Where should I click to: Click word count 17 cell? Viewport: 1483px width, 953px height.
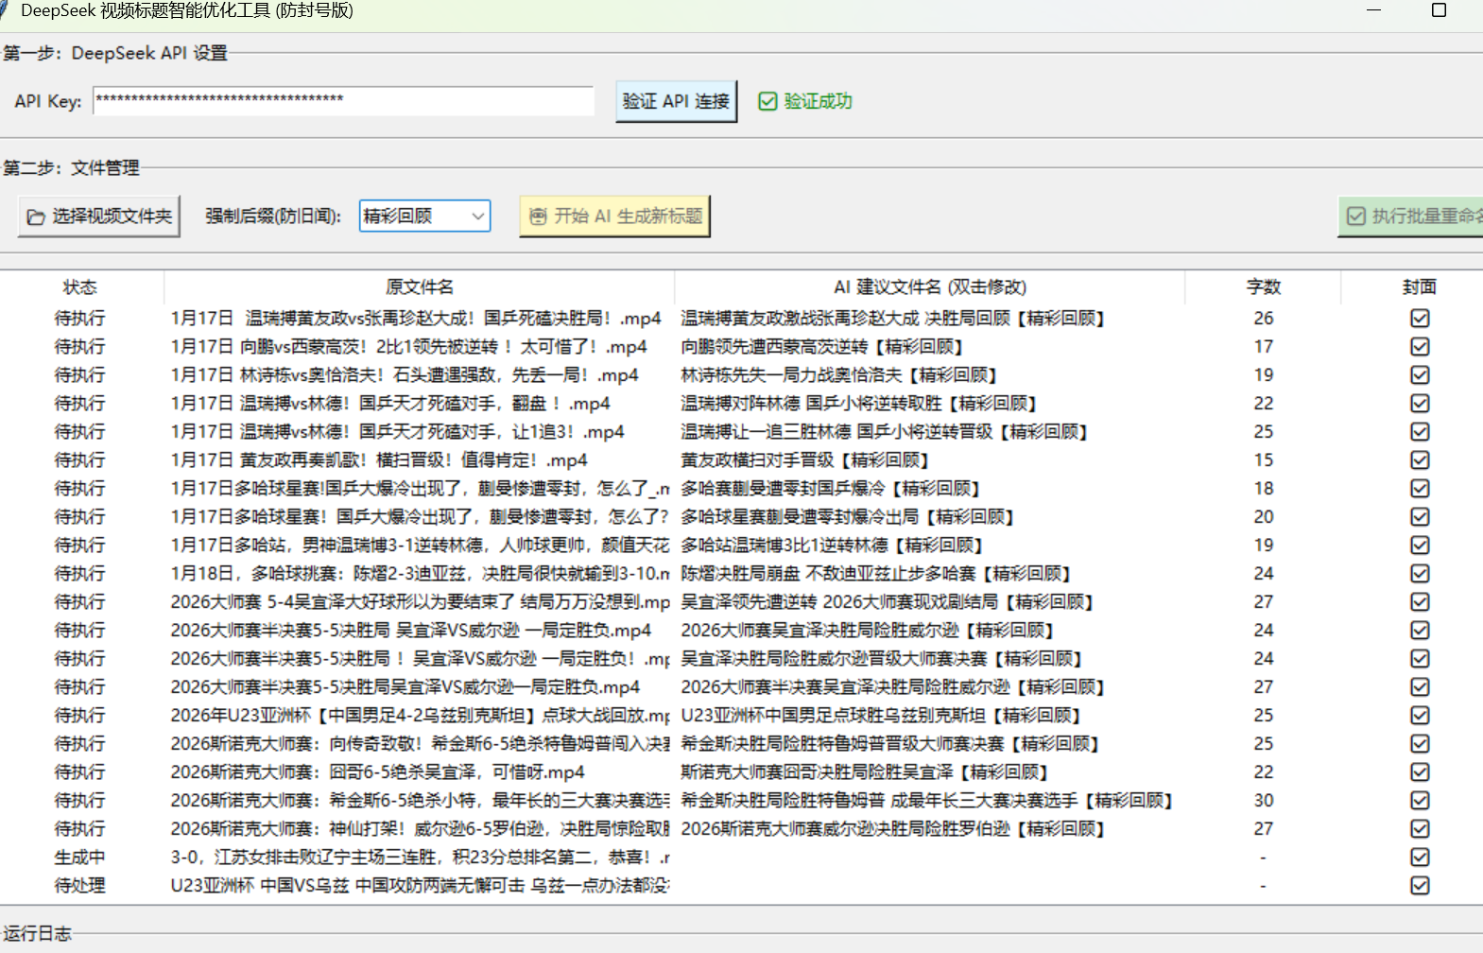[1264, 347]
